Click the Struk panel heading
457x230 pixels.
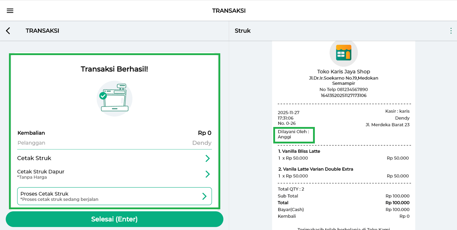[242, 31]
